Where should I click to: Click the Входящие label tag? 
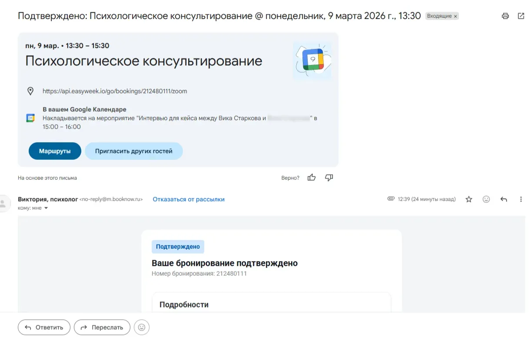click(x=439, y=16)
